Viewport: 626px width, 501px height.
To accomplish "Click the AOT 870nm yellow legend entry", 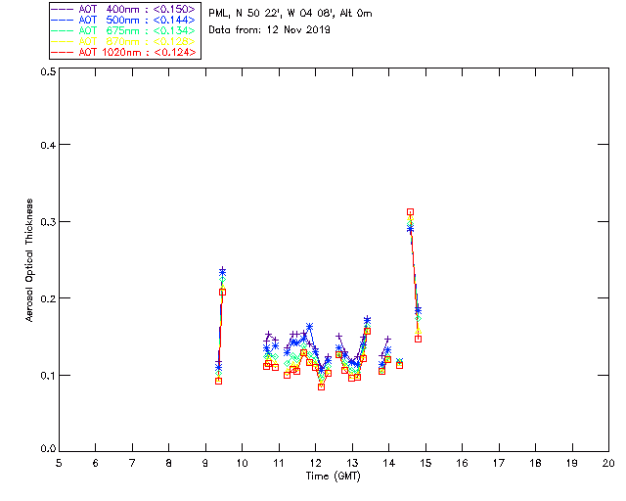I will coord(124,41).
